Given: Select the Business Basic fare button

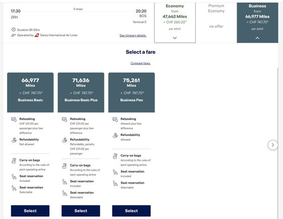Looking at the screenshot, I should click(x=30, y=211).
